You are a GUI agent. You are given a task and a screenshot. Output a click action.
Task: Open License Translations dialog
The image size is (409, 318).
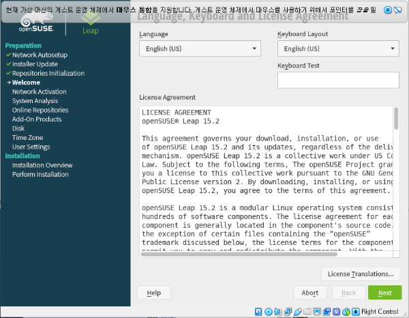361,274
